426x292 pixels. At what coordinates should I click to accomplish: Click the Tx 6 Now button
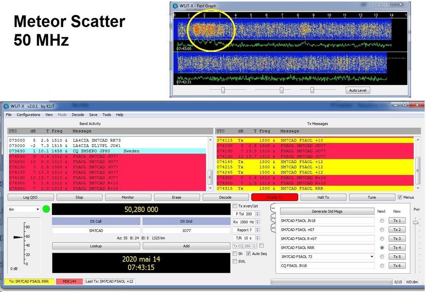397,266
